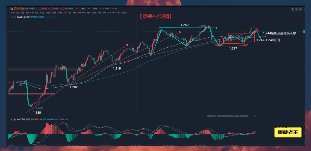
Task: Open the indicator line chart tool icon
Action: pos(293,9)
